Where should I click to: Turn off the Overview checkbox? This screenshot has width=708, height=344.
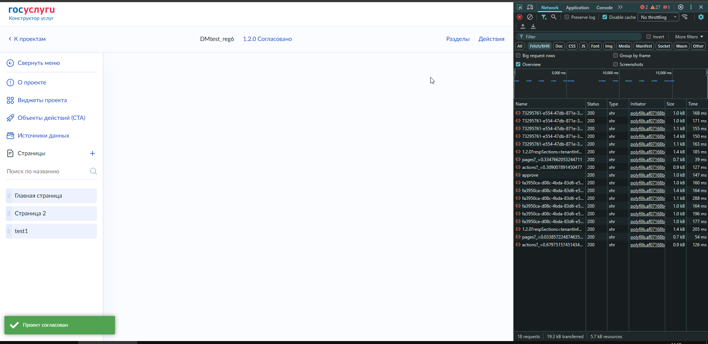[518, 64]
